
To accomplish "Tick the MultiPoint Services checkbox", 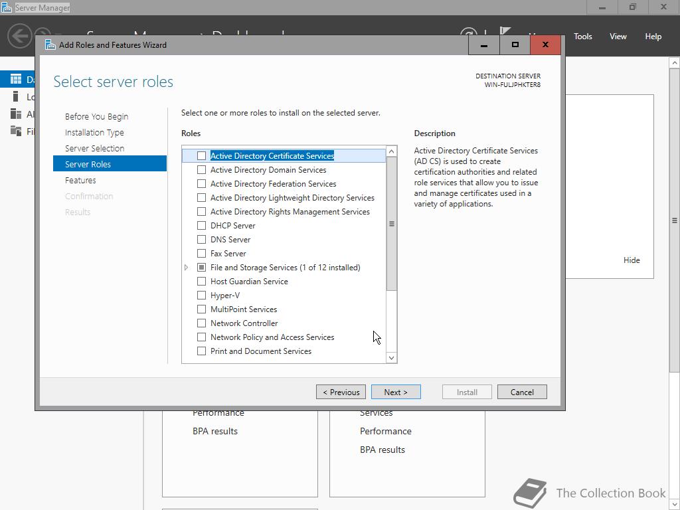I will [x=201, y=309].
